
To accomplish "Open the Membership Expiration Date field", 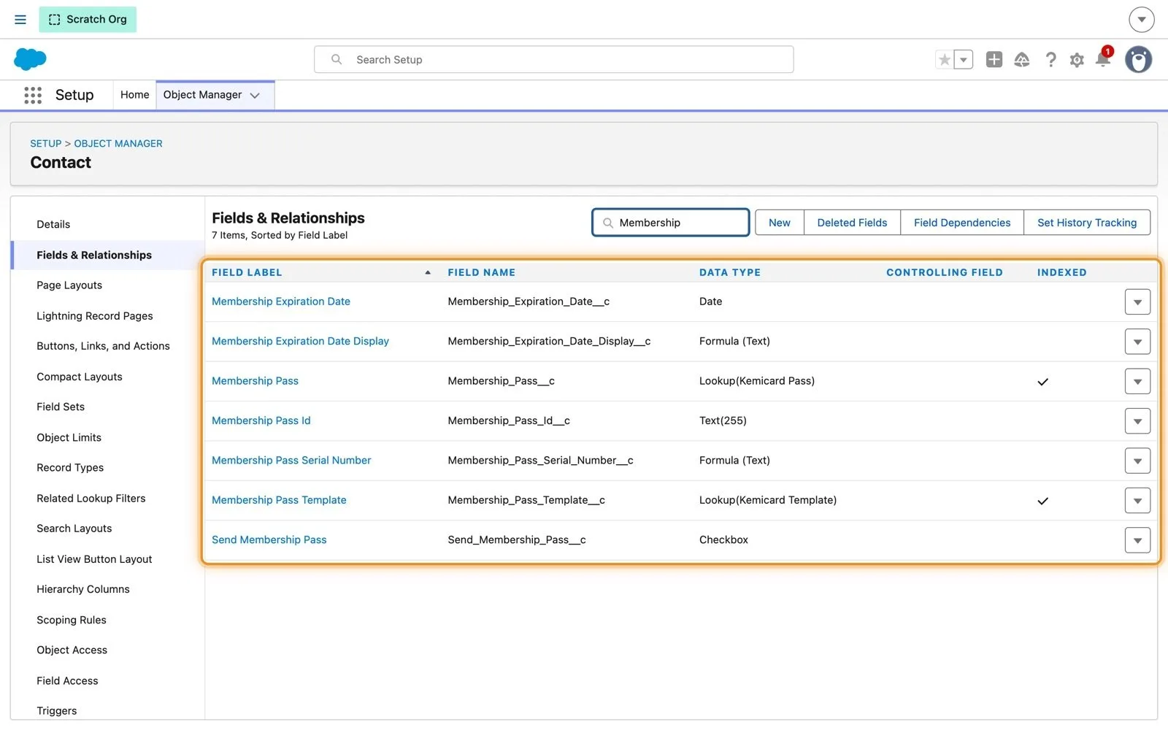I will 281,301.
